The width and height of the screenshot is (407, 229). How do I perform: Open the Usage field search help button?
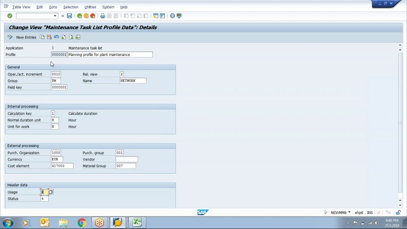pyautogui.click(x=51, y=192)
